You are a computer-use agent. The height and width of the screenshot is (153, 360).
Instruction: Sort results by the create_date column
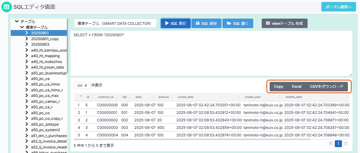point(185,97)
